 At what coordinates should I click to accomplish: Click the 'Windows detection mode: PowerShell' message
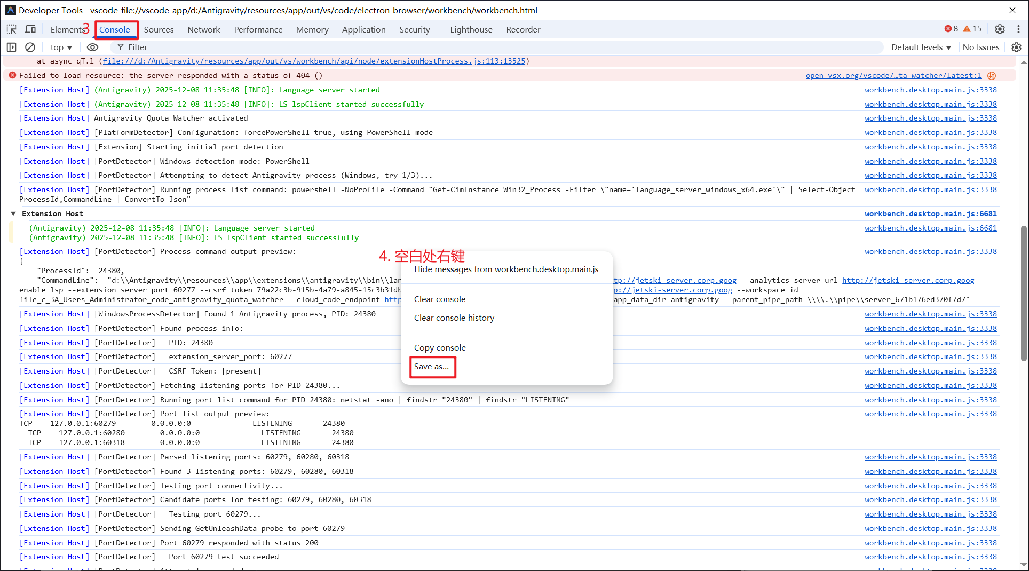(x=234, y=161)
